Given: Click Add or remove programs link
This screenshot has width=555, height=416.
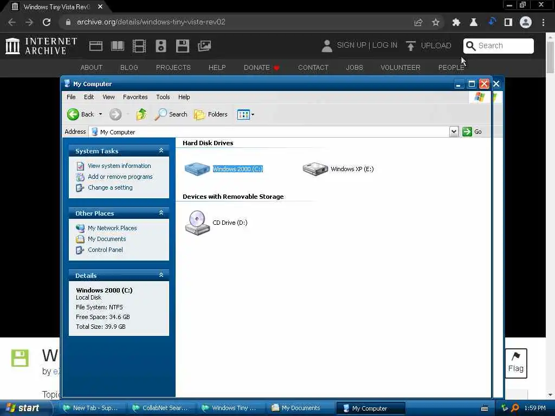Looking at the screenshot, I should point(120,177).
